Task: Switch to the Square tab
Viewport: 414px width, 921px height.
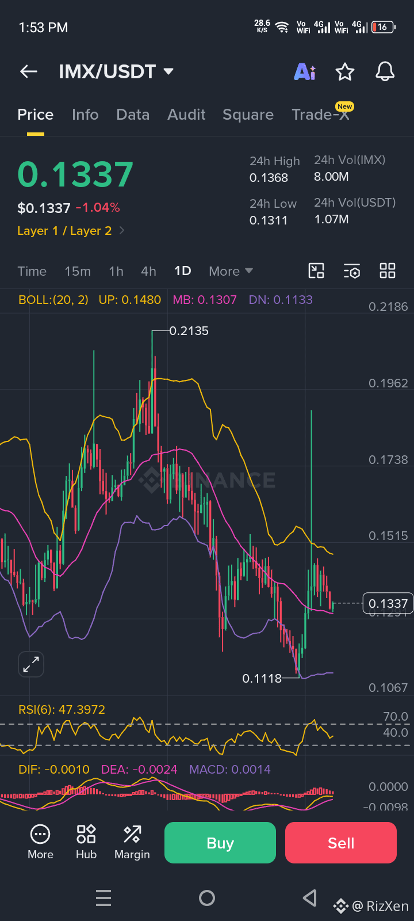Action: coord(248,115)
